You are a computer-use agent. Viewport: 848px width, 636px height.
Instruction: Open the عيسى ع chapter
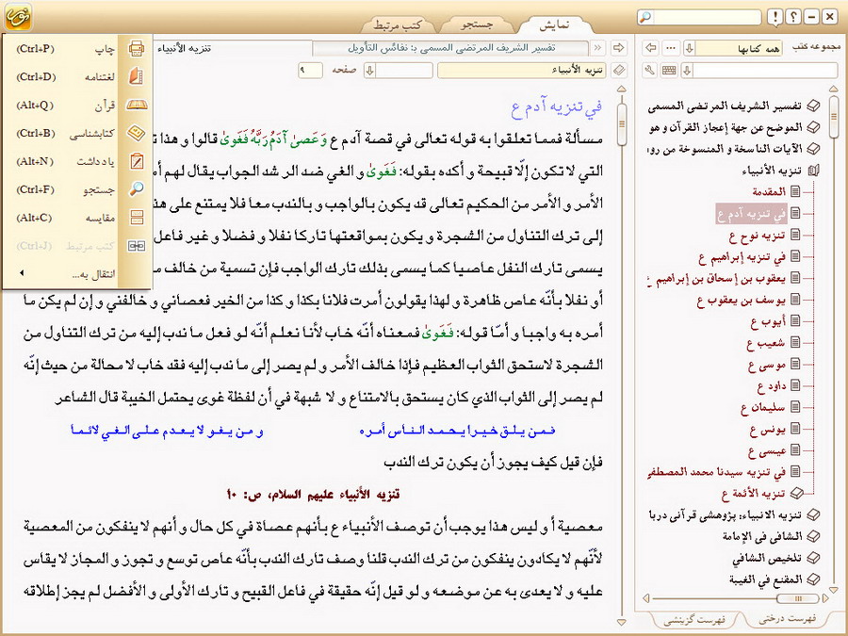tap(767, 450)
